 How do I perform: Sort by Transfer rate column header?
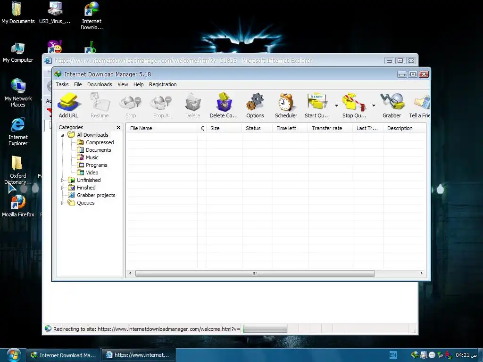330,128
